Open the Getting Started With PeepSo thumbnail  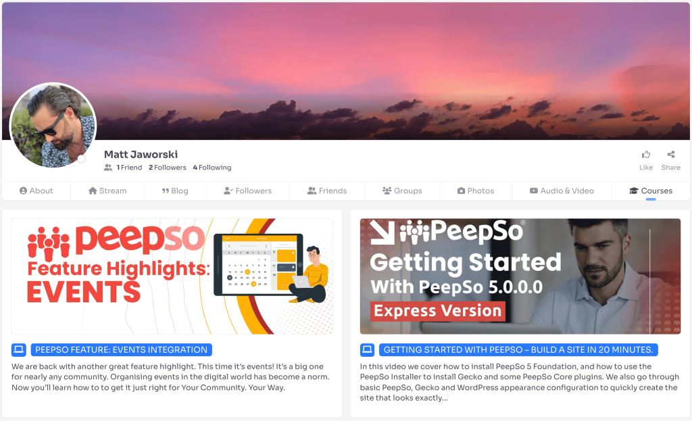(520, 276)
